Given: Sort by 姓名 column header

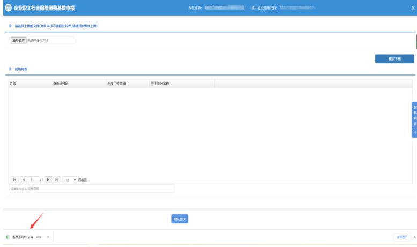Looking at the screenshot, I should [13, 84].
